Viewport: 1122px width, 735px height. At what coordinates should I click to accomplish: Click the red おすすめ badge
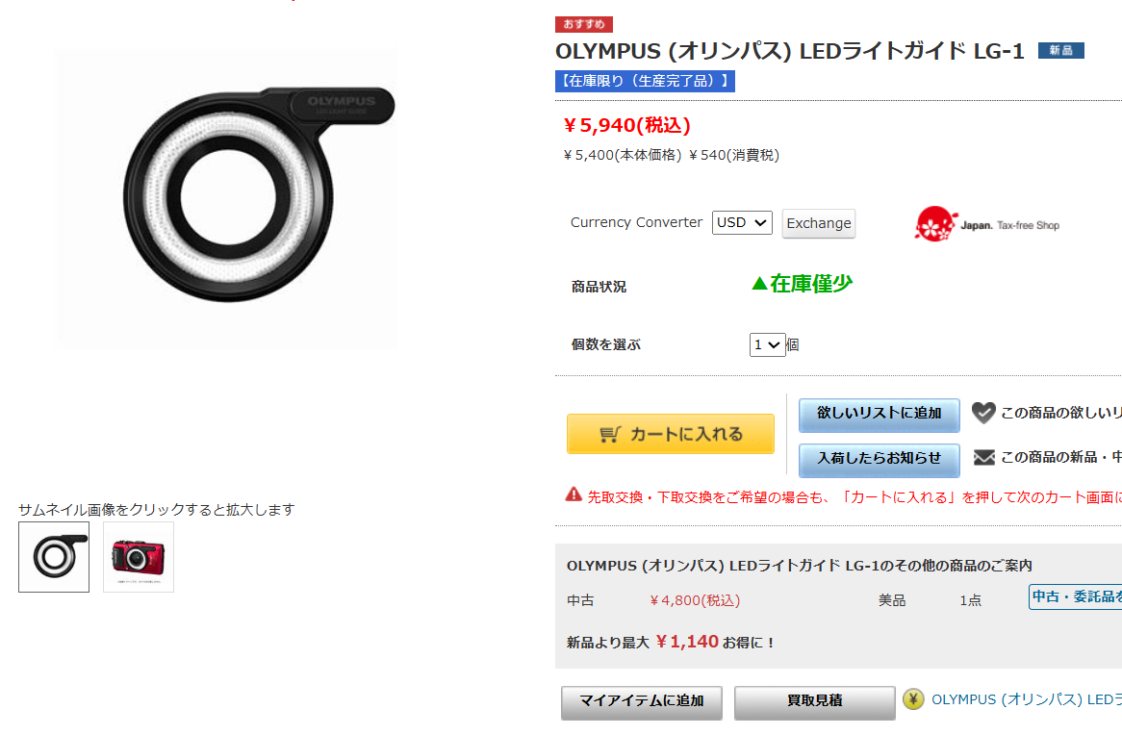(x=584, y=24)
